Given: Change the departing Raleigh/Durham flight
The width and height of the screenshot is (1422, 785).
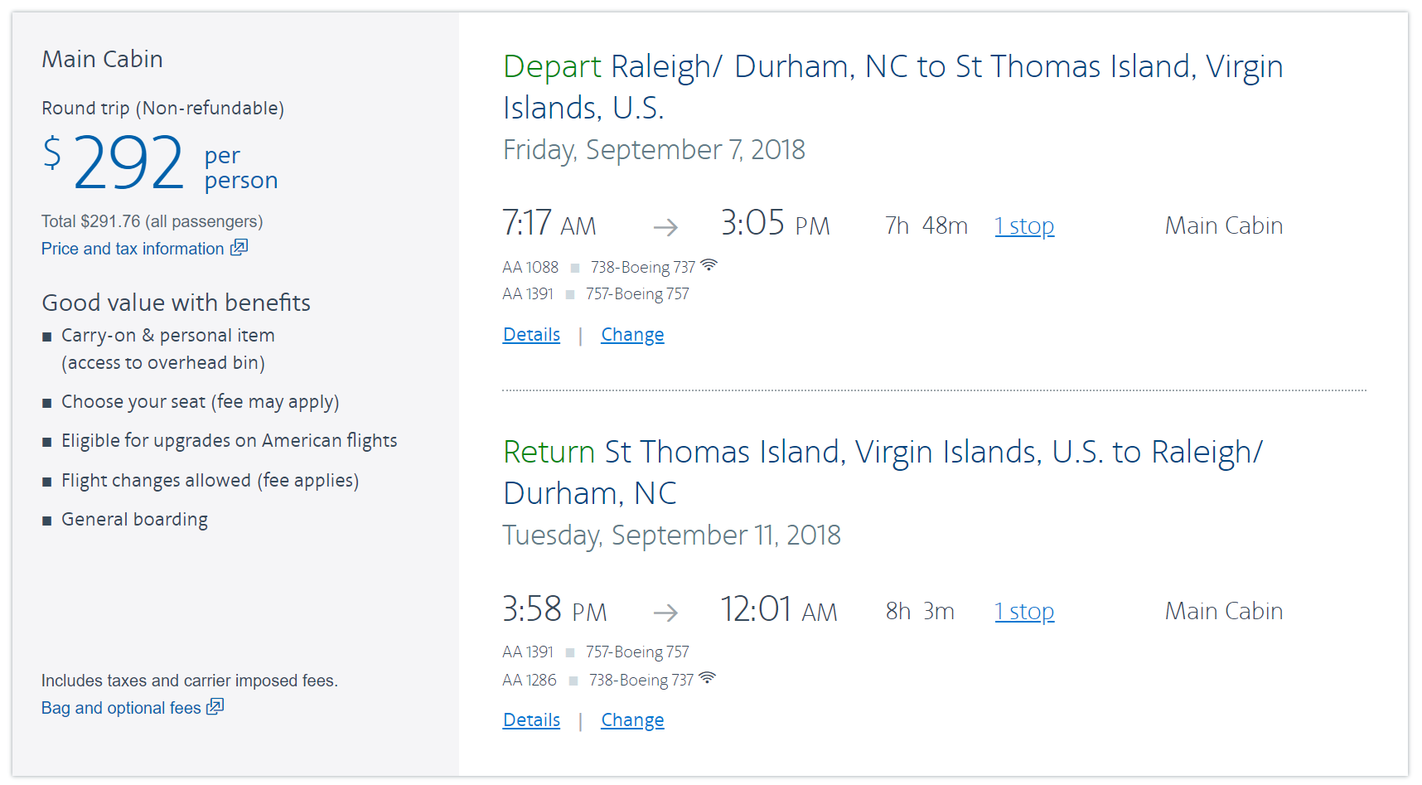Looking at the screenshot, I should (632, 335).
